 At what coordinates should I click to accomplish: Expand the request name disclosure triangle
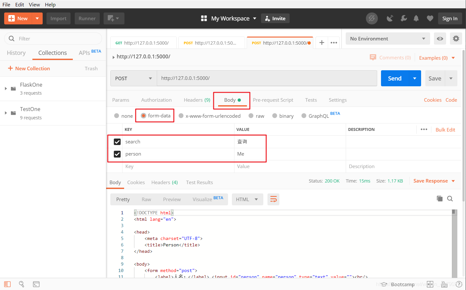pyautogui.click(x=114, y=57)
